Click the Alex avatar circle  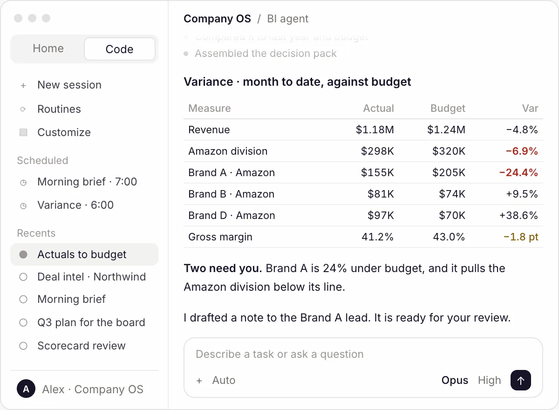point(26,389)
